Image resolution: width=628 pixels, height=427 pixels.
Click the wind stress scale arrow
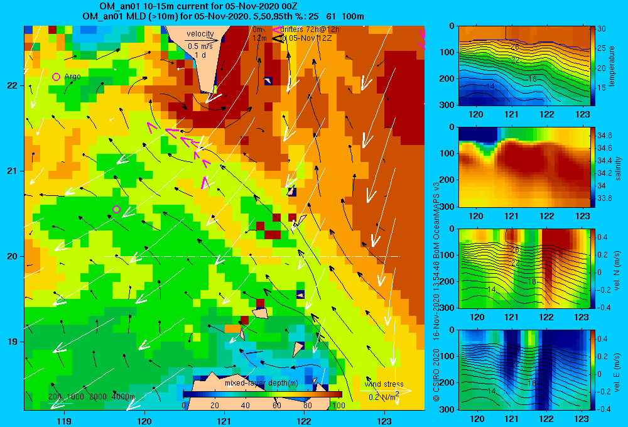click(386, 391)
